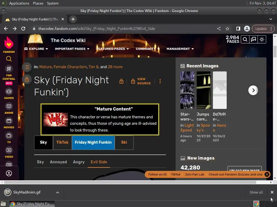Open Tier 8 category link
Image resolution: width=277 pixels, height=207 pixels.
(x=93, y=67)
